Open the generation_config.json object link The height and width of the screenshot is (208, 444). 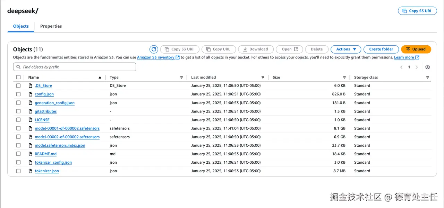(54, 103)
